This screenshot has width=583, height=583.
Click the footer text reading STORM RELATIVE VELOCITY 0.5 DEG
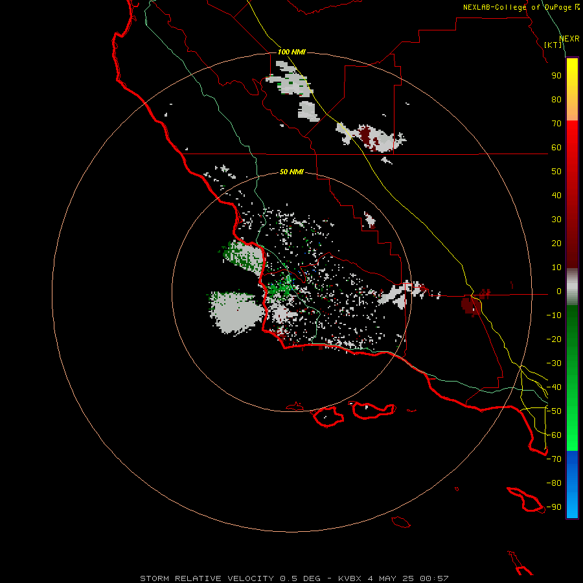tap(230, 578)
